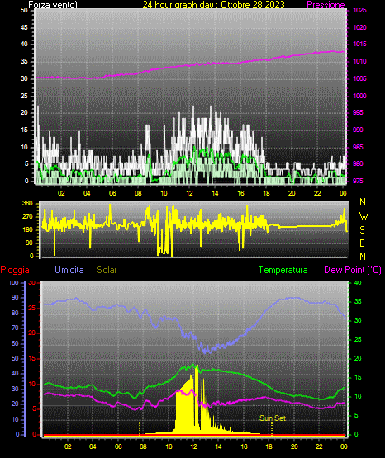Click the yellow solar radiation peak near noon
Screen dimensions: 385x458
(197, 397)
